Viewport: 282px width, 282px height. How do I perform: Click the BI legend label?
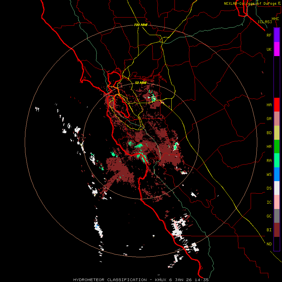(269, 230)
